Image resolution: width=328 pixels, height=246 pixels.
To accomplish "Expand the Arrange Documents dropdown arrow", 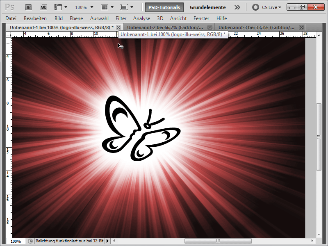I will (x=112, y=7).
